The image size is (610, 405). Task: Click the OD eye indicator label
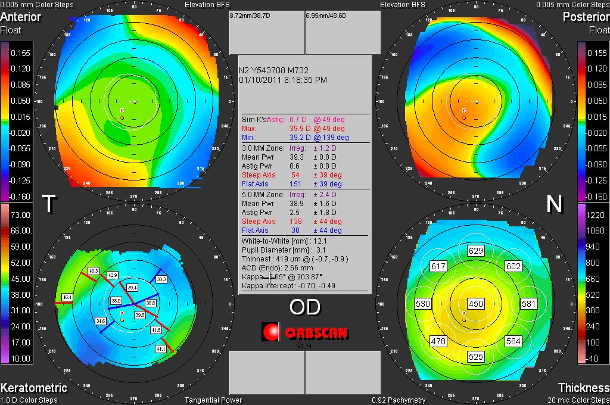point(304,307)
